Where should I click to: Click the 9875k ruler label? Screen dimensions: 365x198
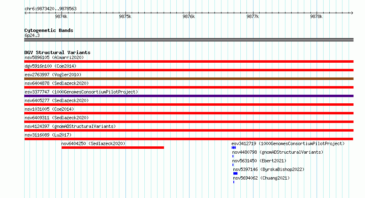[125, 16]
